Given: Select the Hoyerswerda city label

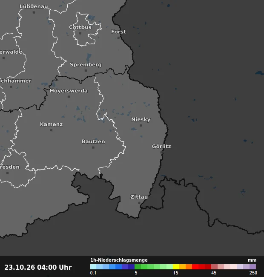Looking at the screenshot, I should point(69,91).
